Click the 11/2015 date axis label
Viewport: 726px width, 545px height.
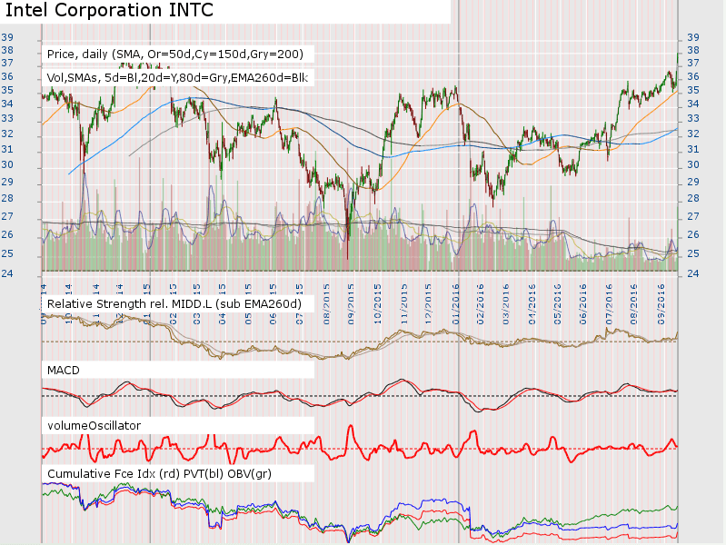(404, 304)
